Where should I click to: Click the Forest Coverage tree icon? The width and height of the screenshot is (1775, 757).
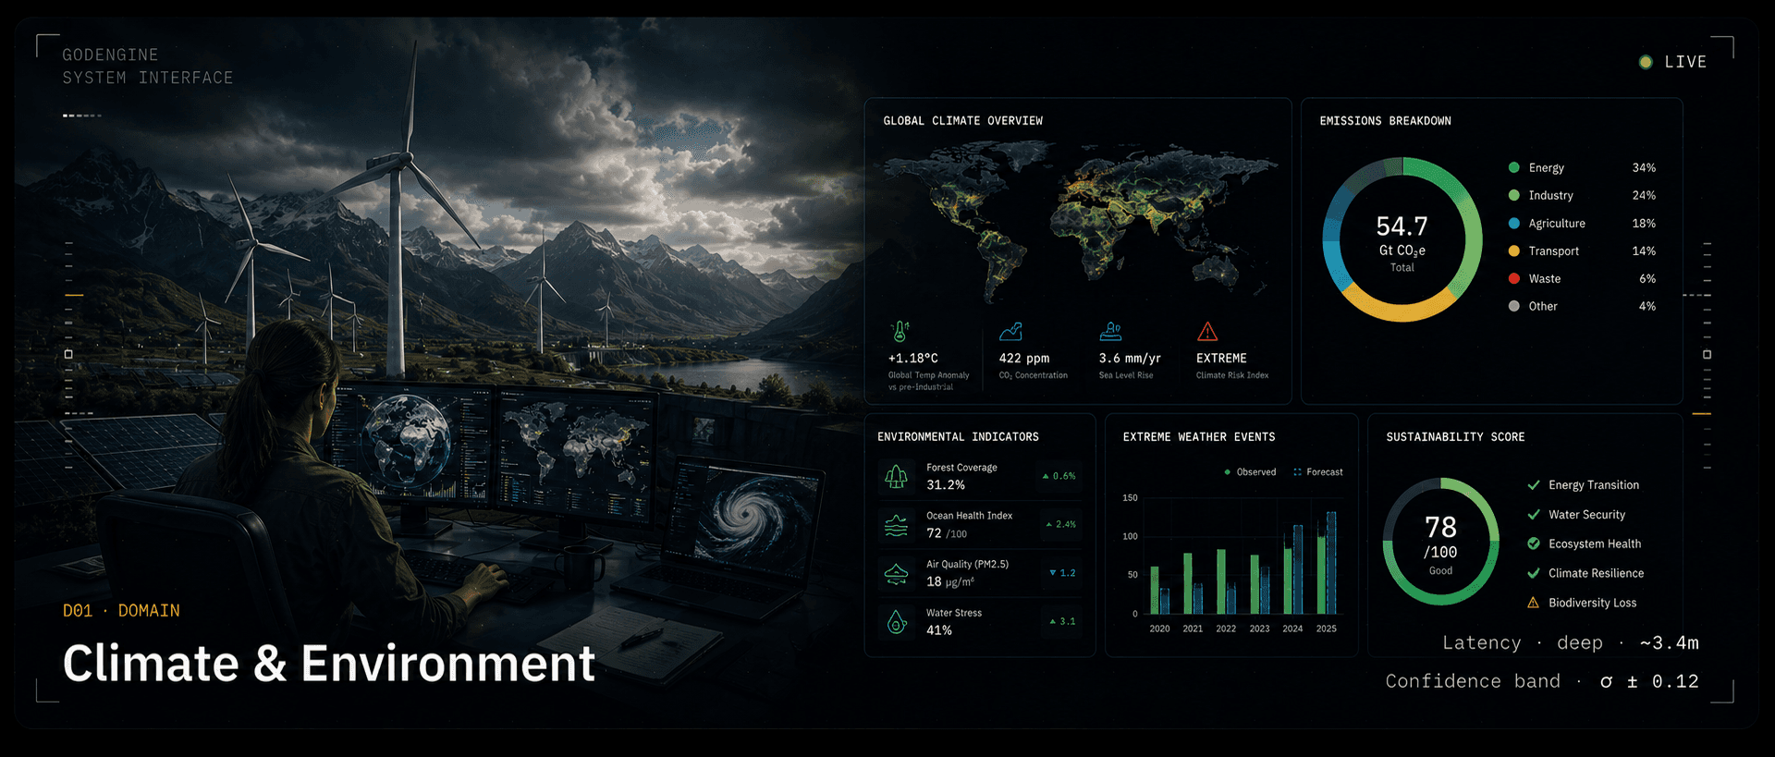pos(896,477)
